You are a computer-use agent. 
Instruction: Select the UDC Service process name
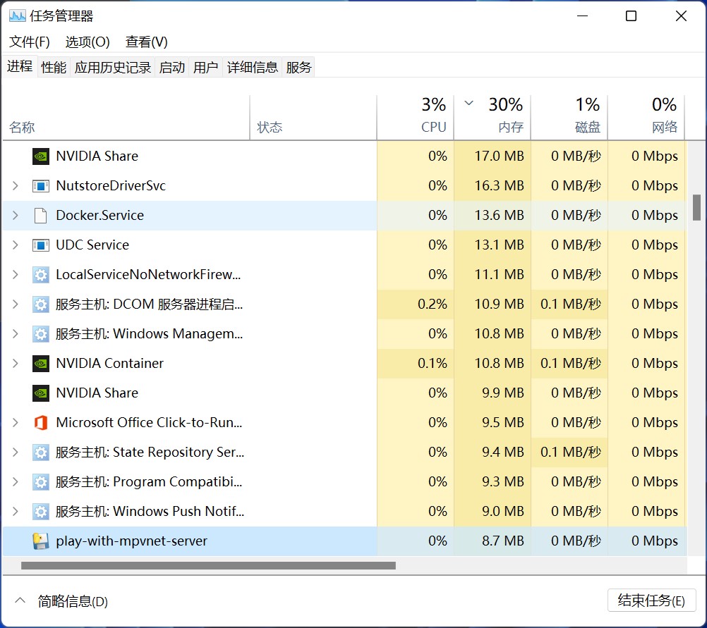click(x=92, y=245)
